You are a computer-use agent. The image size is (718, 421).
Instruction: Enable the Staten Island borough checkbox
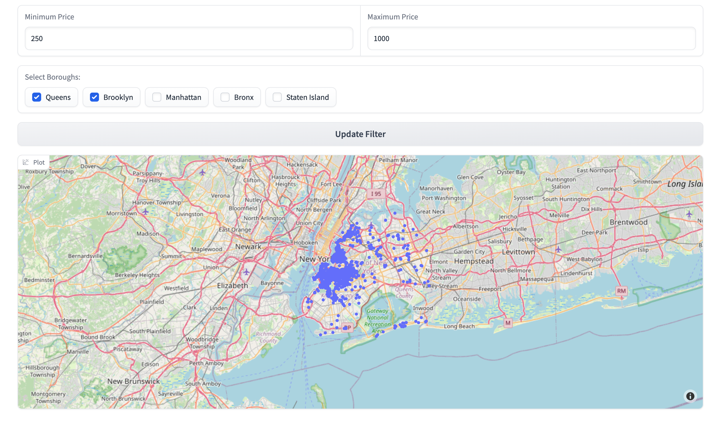277,97
